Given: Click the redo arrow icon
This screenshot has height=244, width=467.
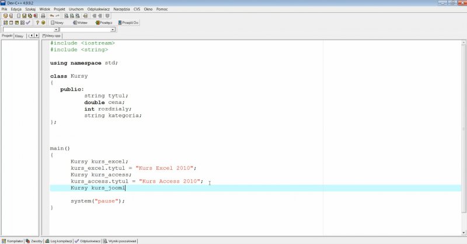Looking at the screenshot, I should tap(57, 16).
